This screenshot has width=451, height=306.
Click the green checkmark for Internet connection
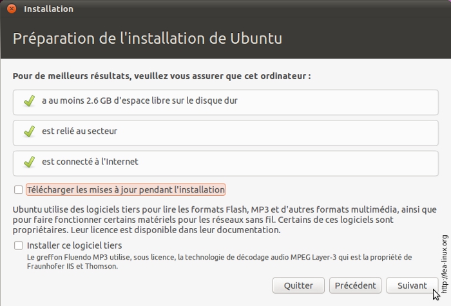coord(28,162)
